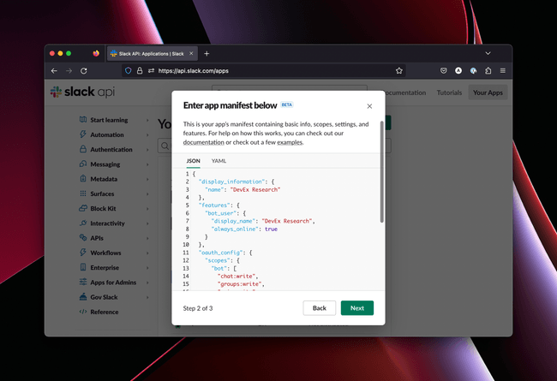Switch to the YAML manifest tab
557x381 pixels.
(219, 161)
